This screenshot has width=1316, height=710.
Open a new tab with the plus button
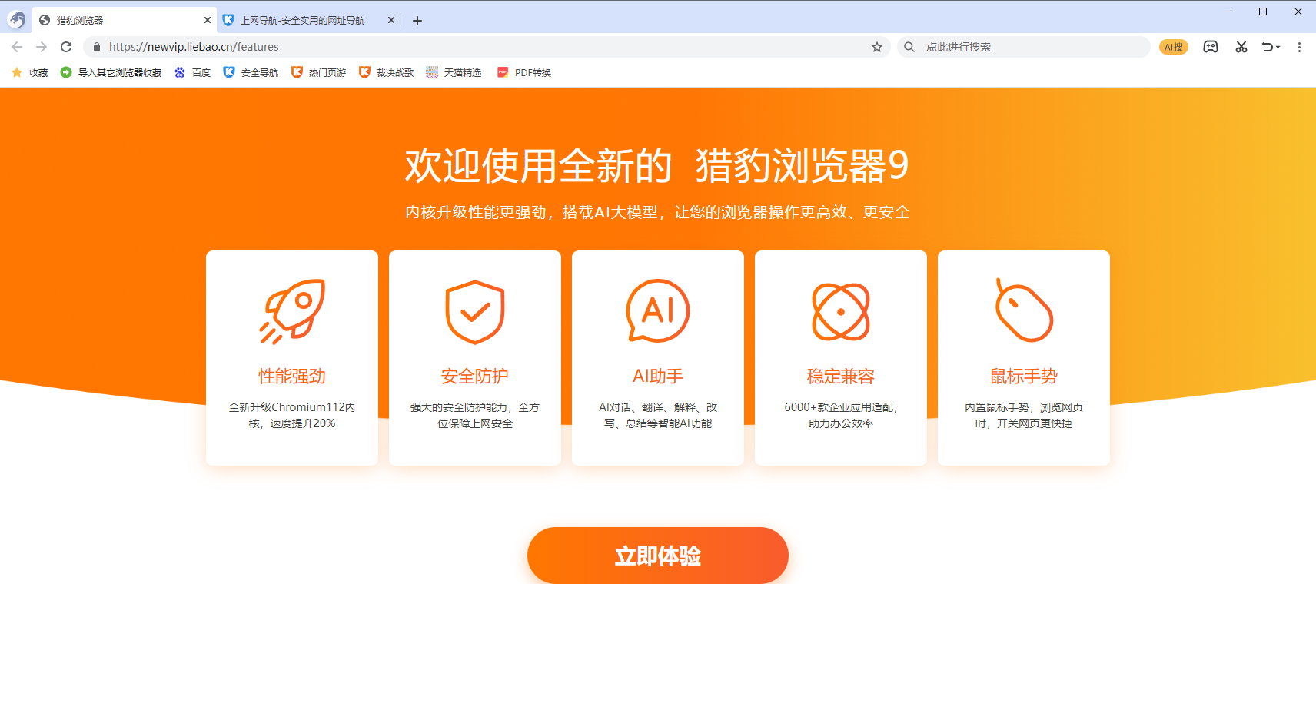417,20
